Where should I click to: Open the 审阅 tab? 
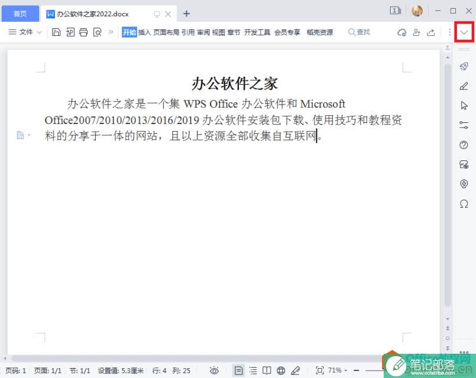204,32
